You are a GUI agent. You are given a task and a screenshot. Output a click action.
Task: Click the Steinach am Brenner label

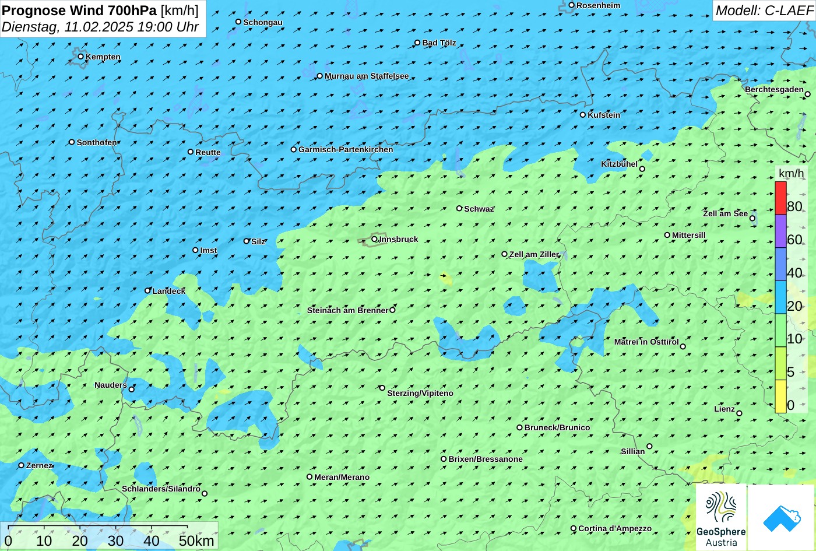click(x=347, y=310)
